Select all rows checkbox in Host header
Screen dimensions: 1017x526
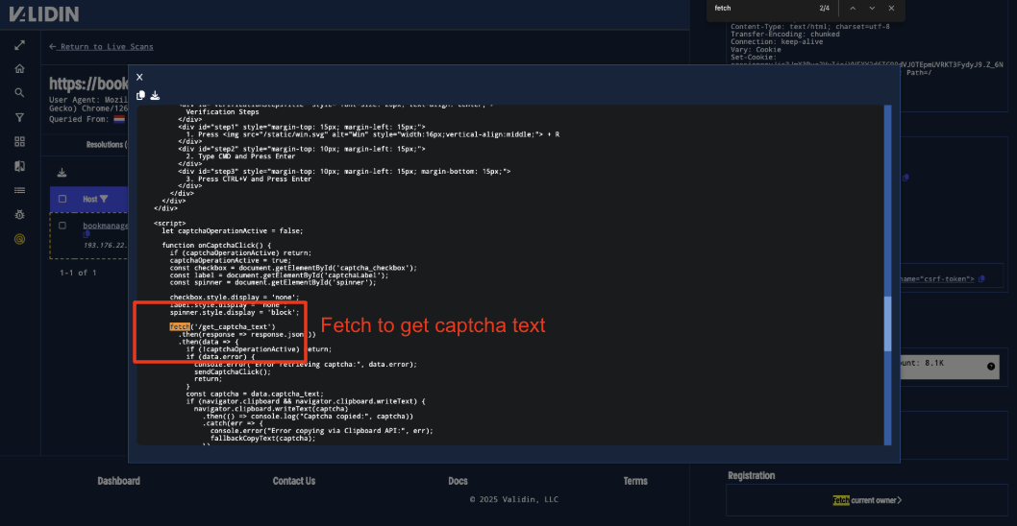click(x=62, y=199)
